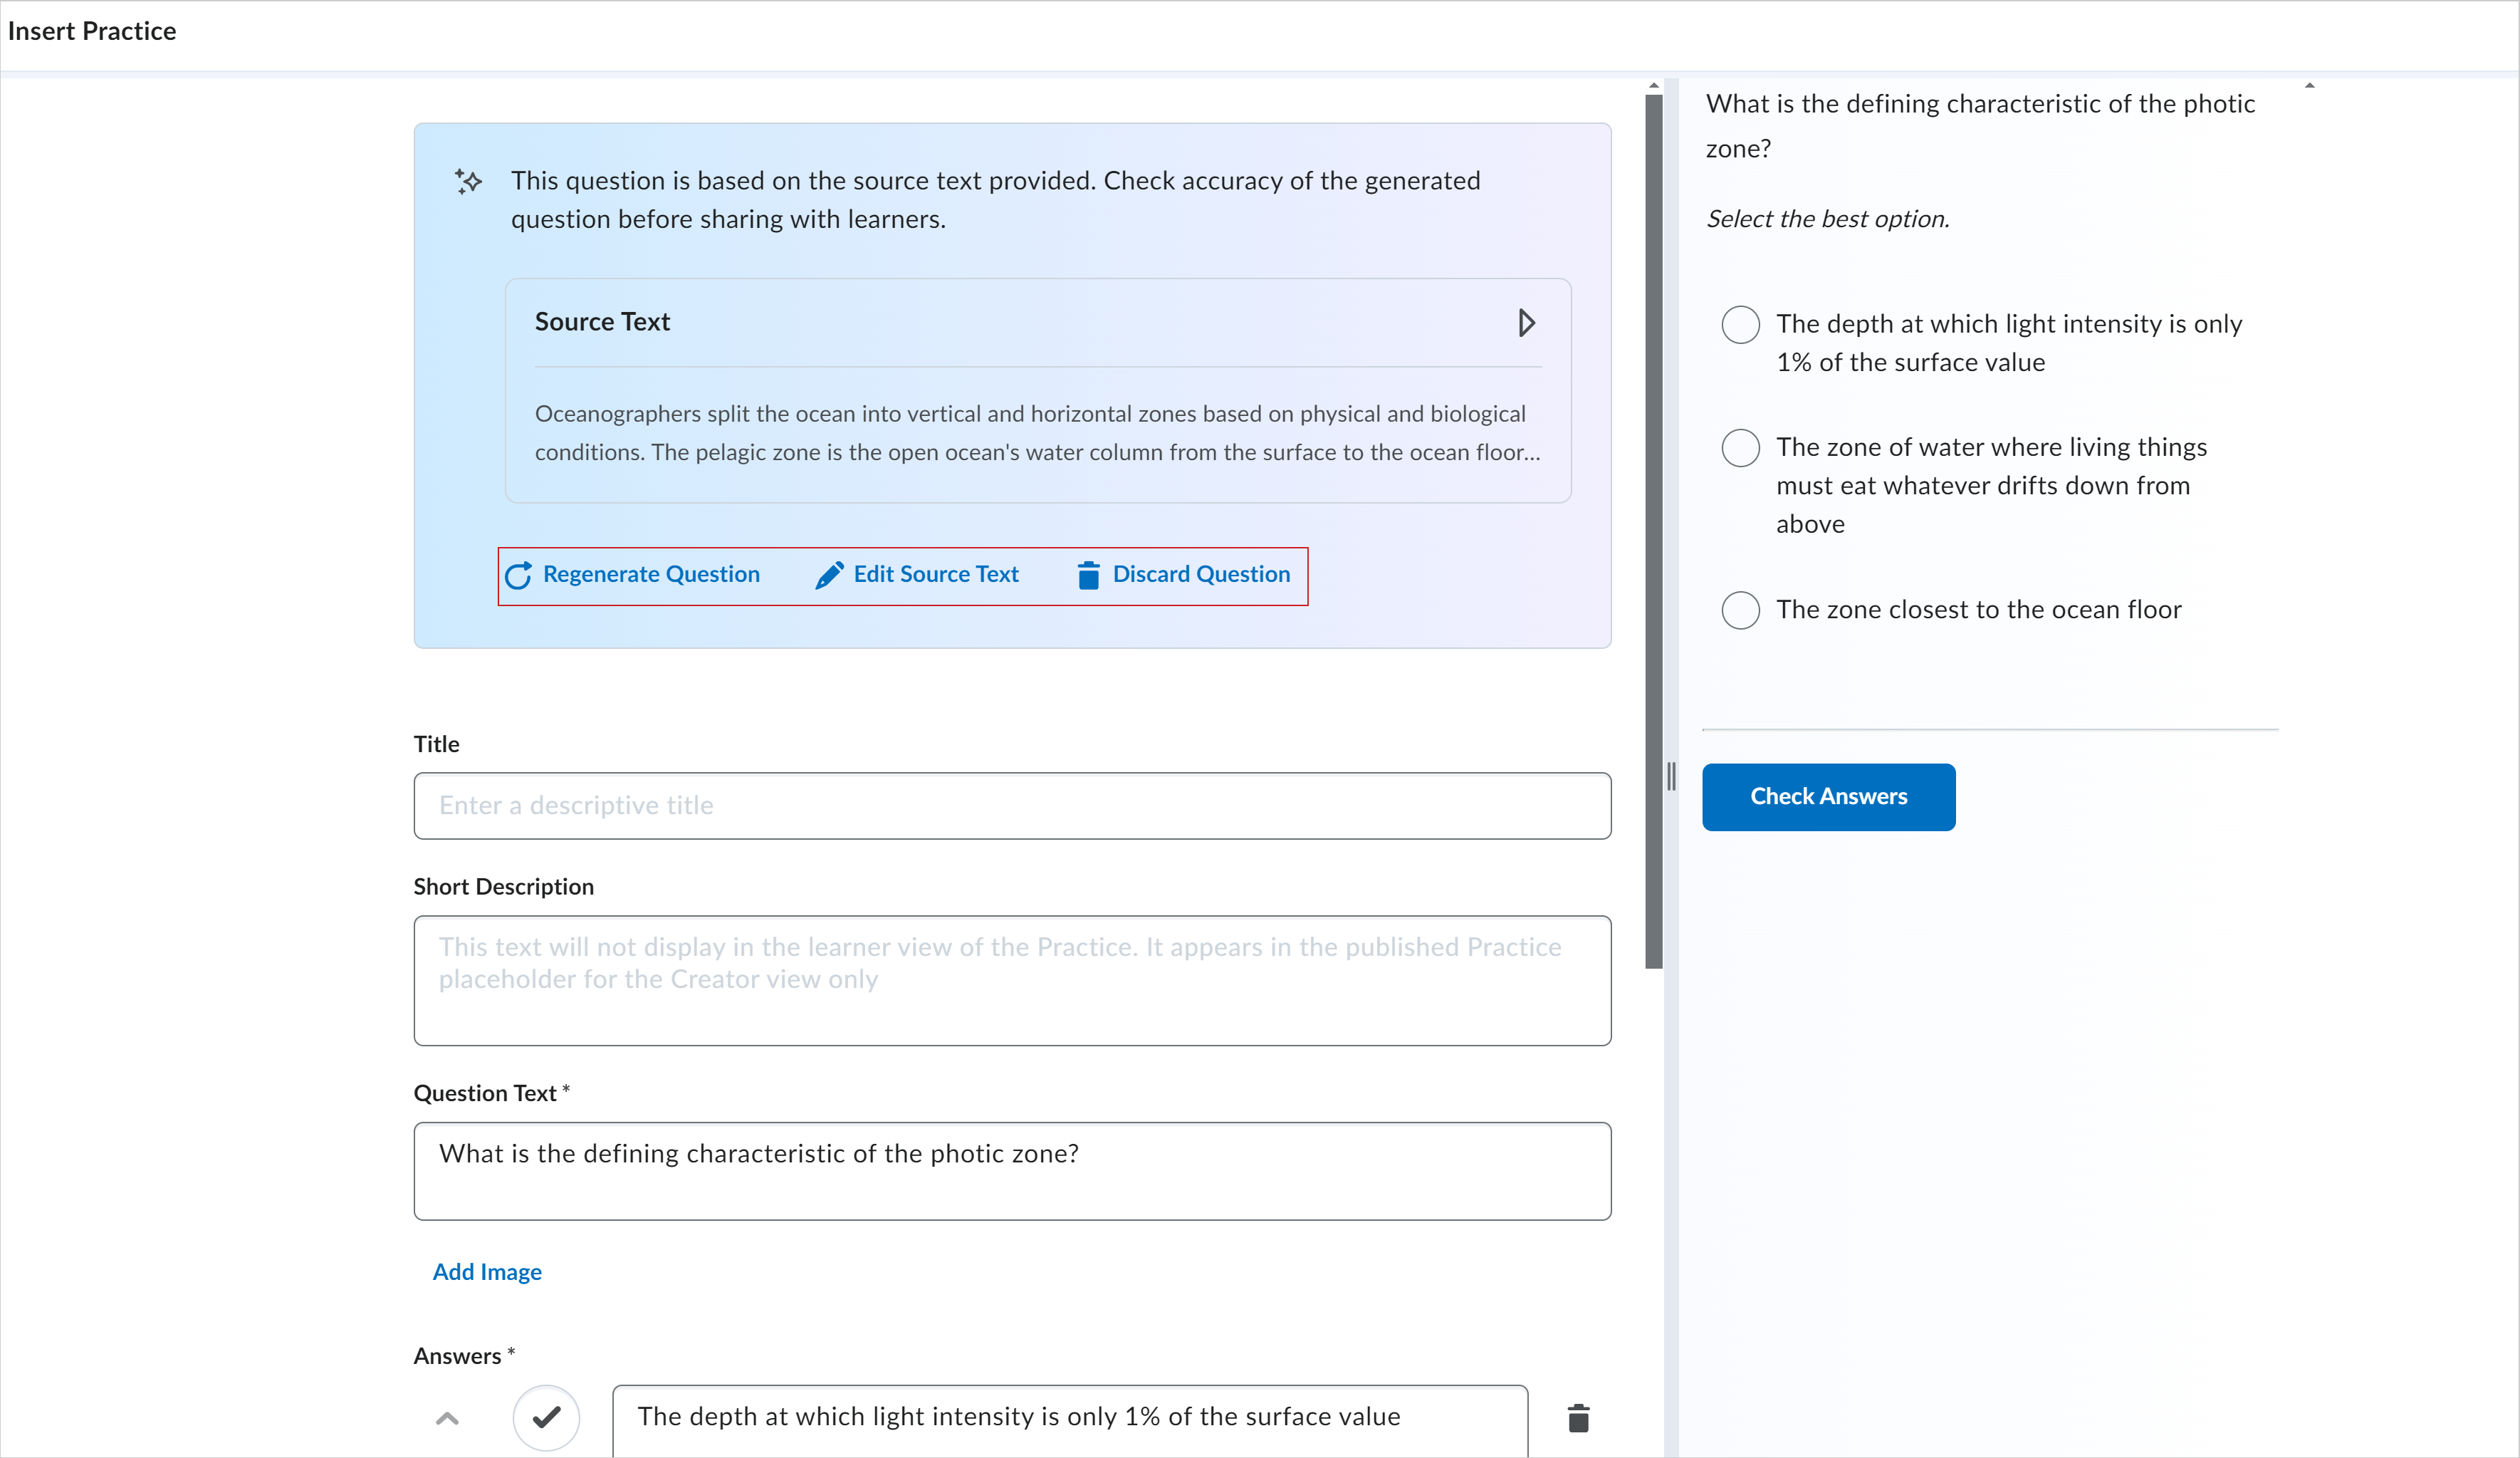Click into the Title input field

1012,806
